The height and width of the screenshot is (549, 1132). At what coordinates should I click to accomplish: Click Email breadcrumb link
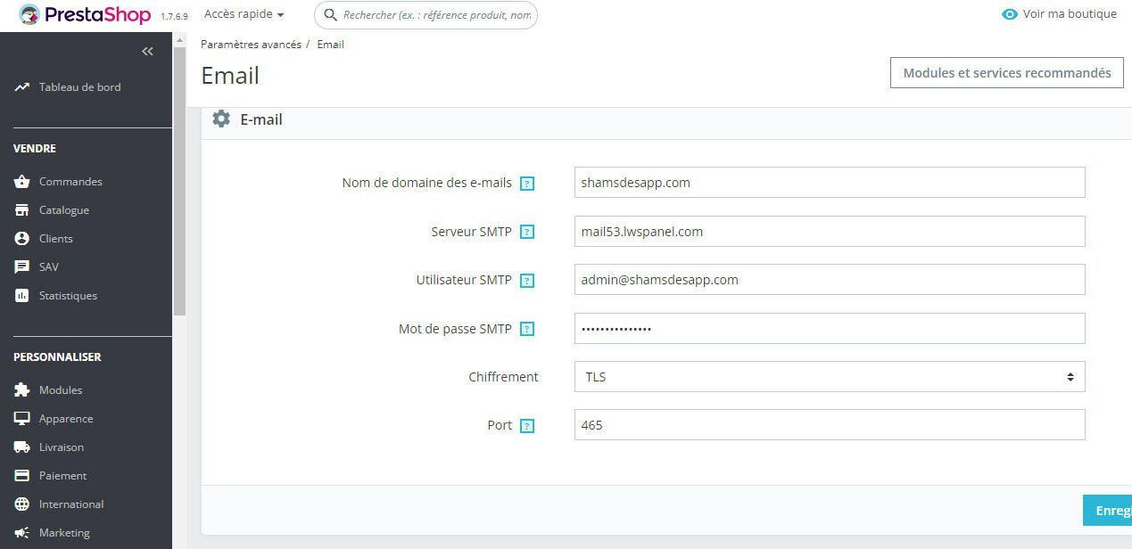click(330, 45)
